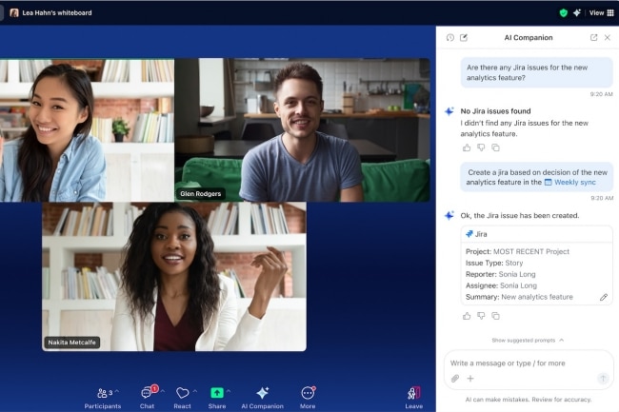The image size is (619, 412).
Task: Expand the Chat options caret
Action: point(163,391)
